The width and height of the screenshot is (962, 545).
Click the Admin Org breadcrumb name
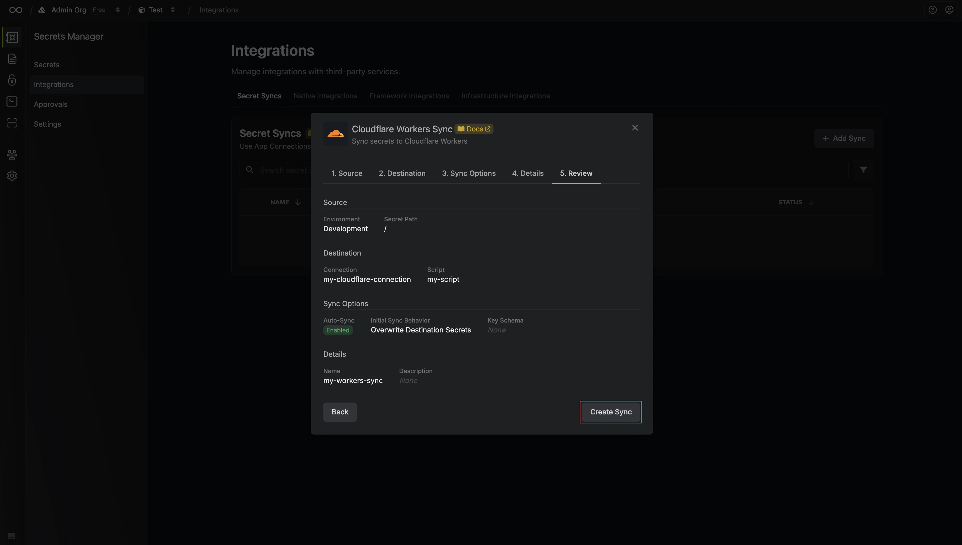(69, 10)
